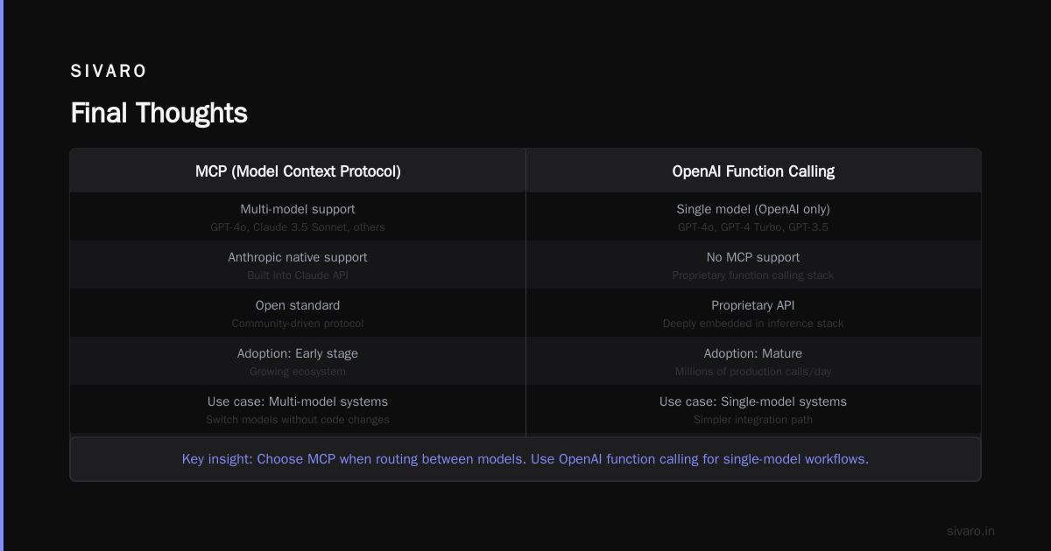Viewport: 1051px width, 551px height.
Task: Select the Multi-model support cell
Action: point(298,217)
